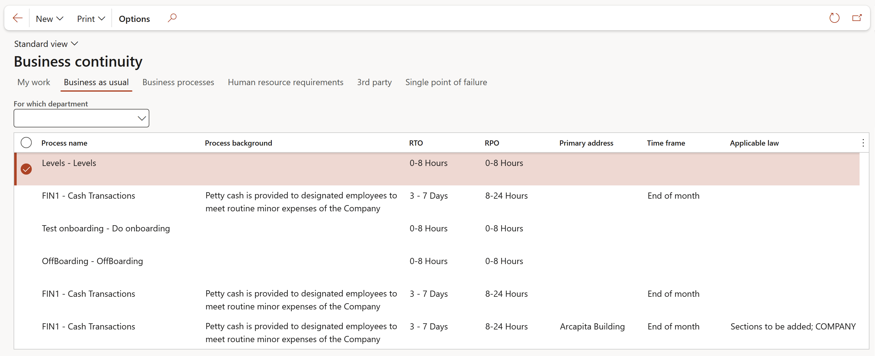Image resolution: width=875 pixels, height=356 pixels.
Task: Open grid column options (three dots)
Action: 863,143
